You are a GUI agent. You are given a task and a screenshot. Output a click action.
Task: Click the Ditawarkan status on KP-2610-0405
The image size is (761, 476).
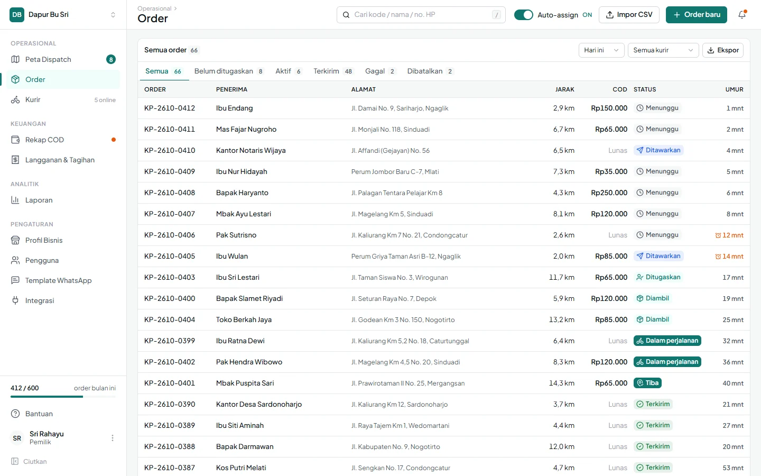tap(658, 256)
